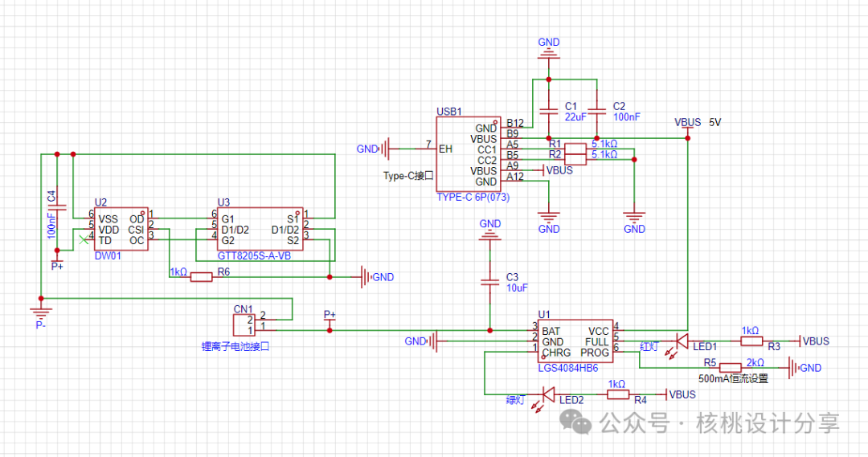This screenshot has height=457, width=868.
Task: Select the DW01 chip U2 body
Action: (x=121, y=230)
